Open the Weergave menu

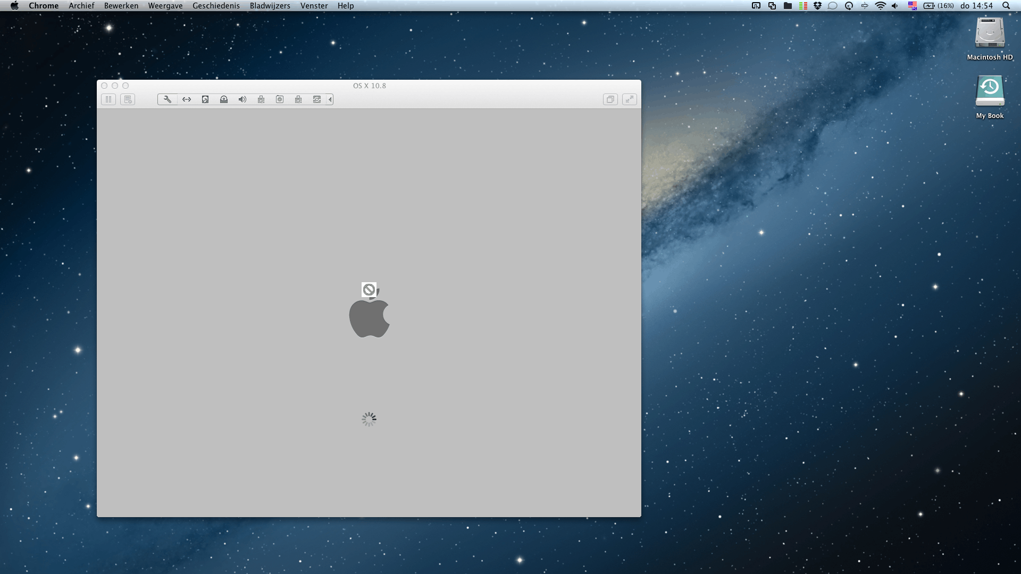(165, 6)
